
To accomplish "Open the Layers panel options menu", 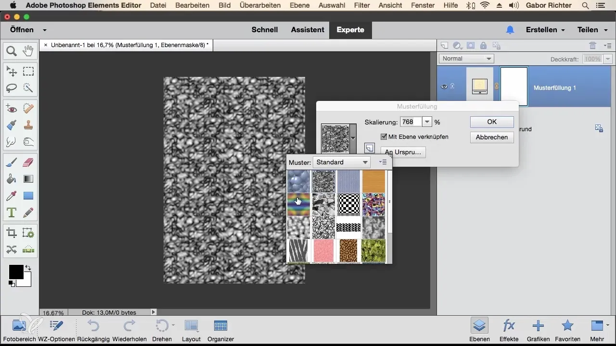I will pos(607,46).
